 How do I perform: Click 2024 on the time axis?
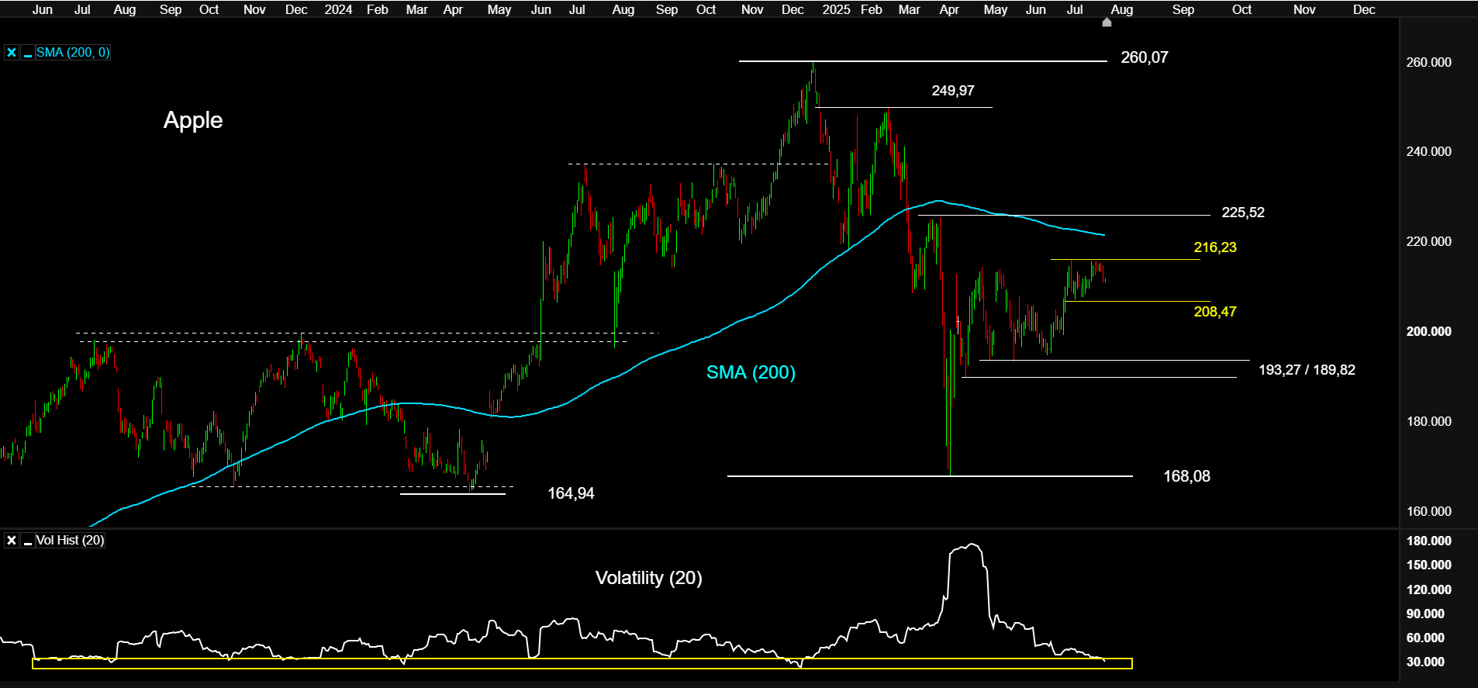(338, 9)
